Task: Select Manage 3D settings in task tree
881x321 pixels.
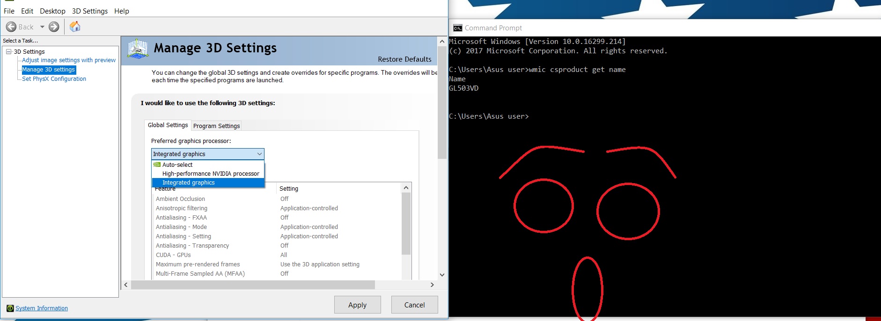Action: click(49, 70)
